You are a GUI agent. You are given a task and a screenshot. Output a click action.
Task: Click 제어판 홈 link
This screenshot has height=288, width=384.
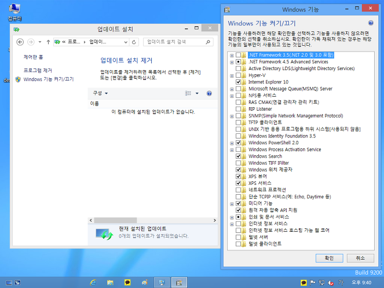click(33, 57)
